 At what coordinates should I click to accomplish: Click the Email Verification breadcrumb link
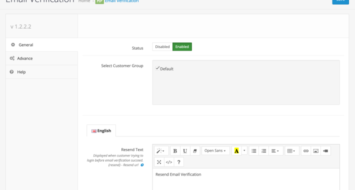[x=122, y=1]
